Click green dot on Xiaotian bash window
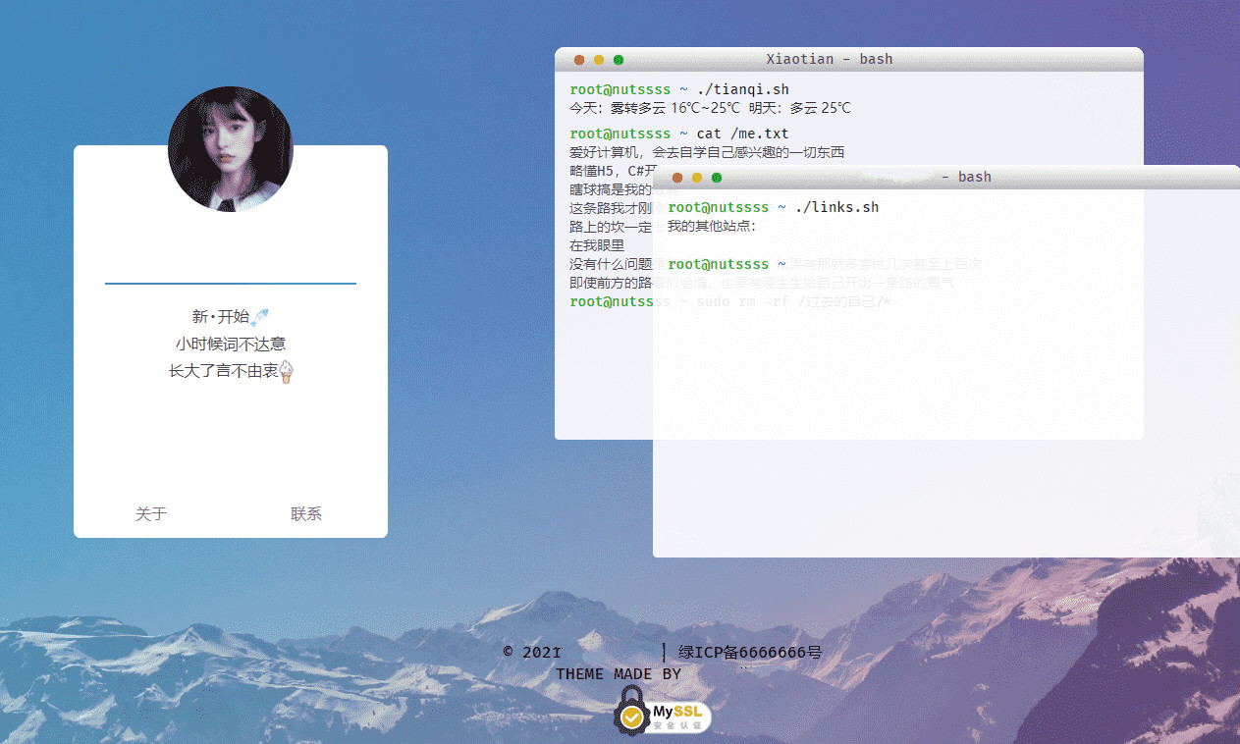Viewport: 1240px width, 744px height. 619,60
